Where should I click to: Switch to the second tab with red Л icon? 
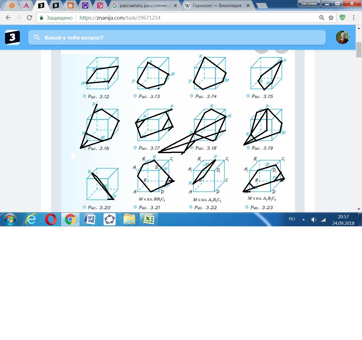pyautogui.click(x=26, y=6)
